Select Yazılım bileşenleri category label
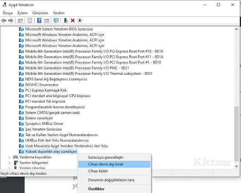Viewport: 241px width, 193px height. (34, 163)
